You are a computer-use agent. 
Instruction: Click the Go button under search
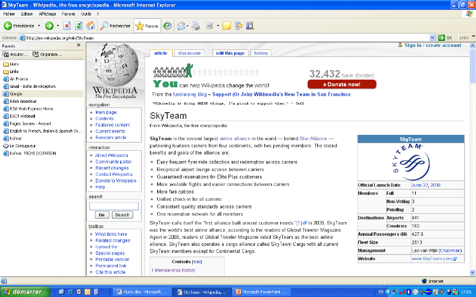[102, 215]
